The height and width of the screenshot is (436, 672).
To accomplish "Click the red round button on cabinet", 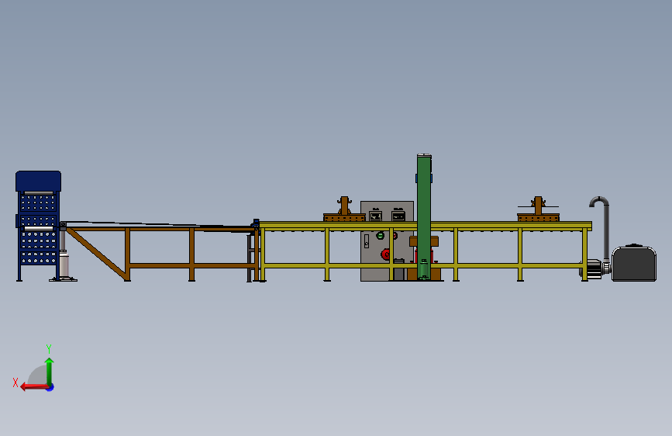I will [385, 254].
